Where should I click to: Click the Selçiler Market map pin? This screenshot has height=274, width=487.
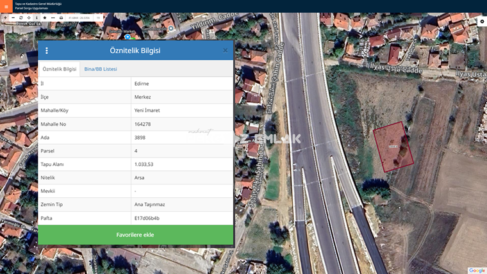coord(128,37)
